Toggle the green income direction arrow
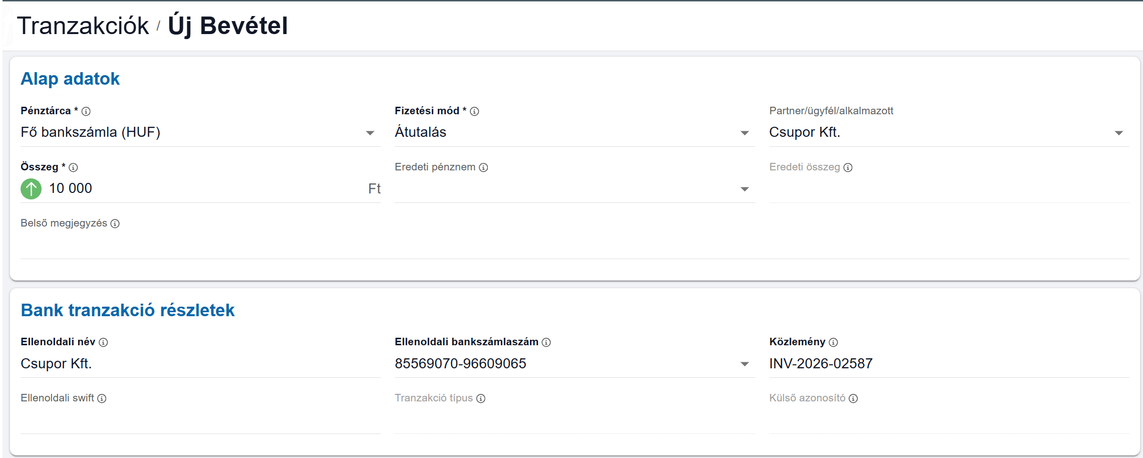 31,189
